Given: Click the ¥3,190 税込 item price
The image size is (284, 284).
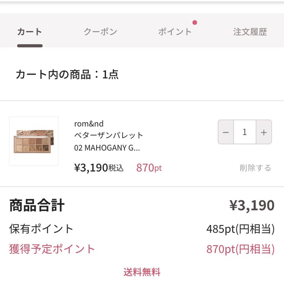Looking at the screenshot, I should tap(99, 168).
